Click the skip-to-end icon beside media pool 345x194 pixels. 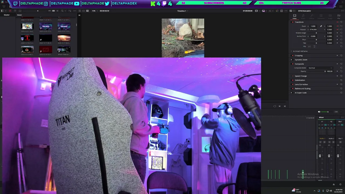click(x=79, y=15)
